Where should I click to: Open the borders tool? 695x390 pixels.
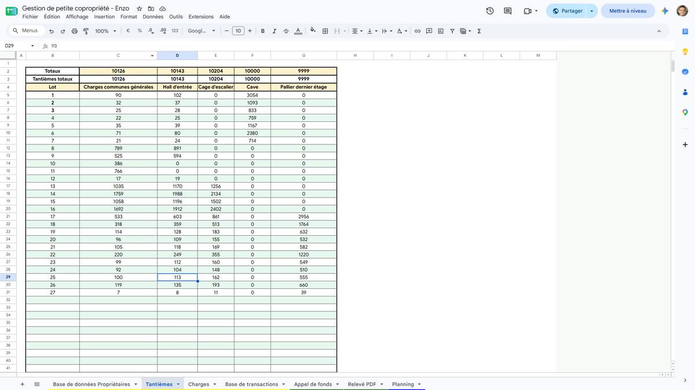[325, 31]
